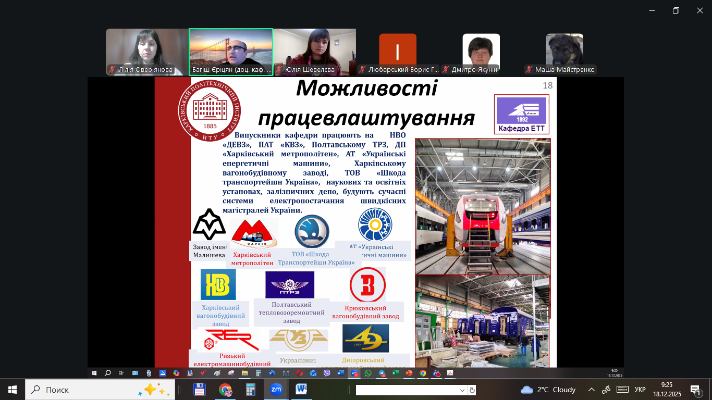712x400 pixels.
Task: Click Багіш Єріцян's active speaker tile
Action: pos(231,52)
